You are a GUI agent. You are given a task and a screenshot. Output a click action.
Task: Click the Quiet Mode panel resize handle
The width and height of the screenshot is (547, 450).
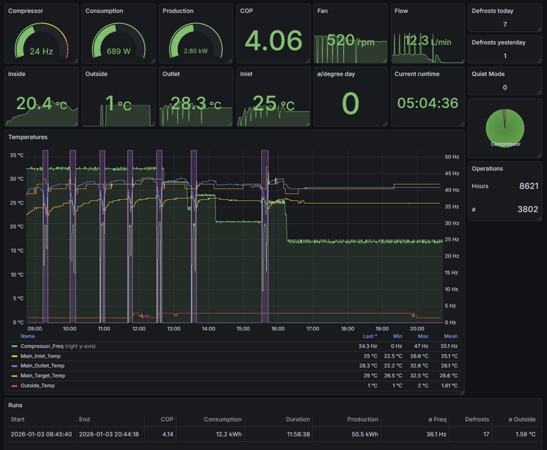click(541, 93)
